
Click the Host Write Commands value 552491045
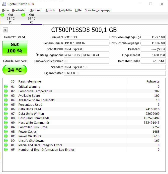(x=152, y=122)
